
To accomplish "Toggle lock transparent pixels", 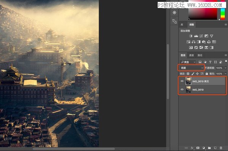I will click(x=188, y=74).
